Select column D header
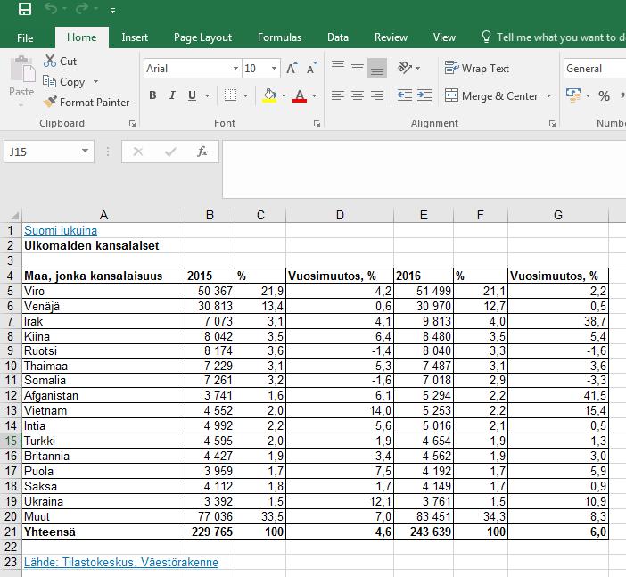626x577 pixels. click(x=340, y=215)
